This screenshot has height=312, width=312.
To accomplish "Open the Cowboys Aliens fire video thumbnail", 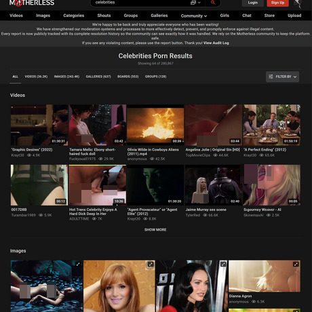I will click(x=155, y=125).
